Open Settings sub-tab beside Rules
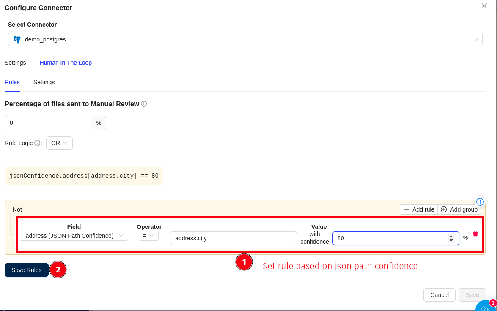 pyautogui.click(x=44, y=82)
